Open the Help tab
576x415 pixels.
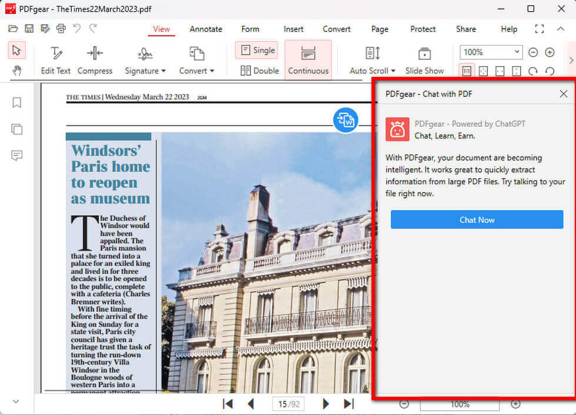(509, 29)
